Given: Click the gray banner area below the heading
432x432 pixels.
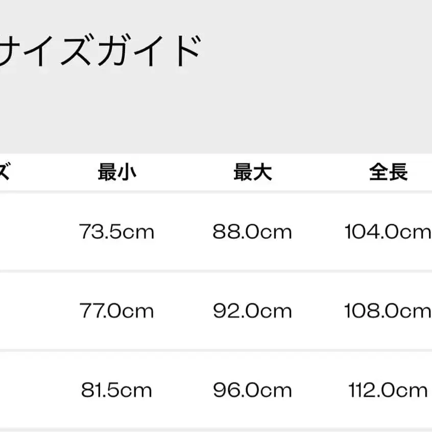Looking at the screenshot, I should point(216,117).
